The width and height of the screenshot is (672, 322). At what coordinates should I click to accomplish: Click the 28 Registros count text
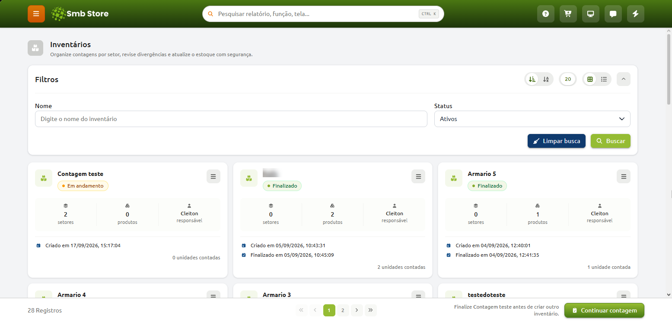click(x=45, y=310)
